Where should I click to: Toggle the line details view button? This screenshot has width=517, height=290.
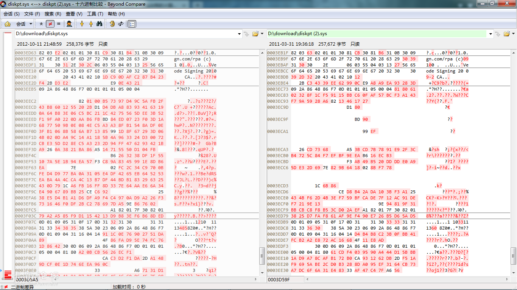132,24
